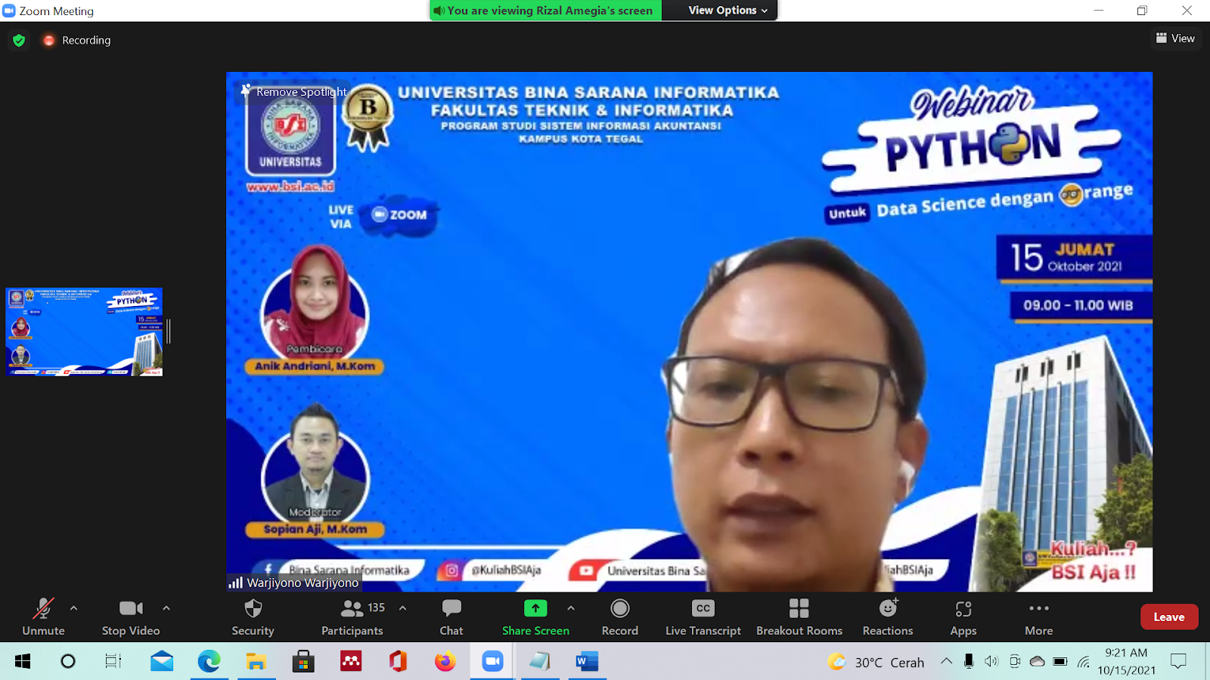
Task: Stop the video camera
Action: (131, 617)
